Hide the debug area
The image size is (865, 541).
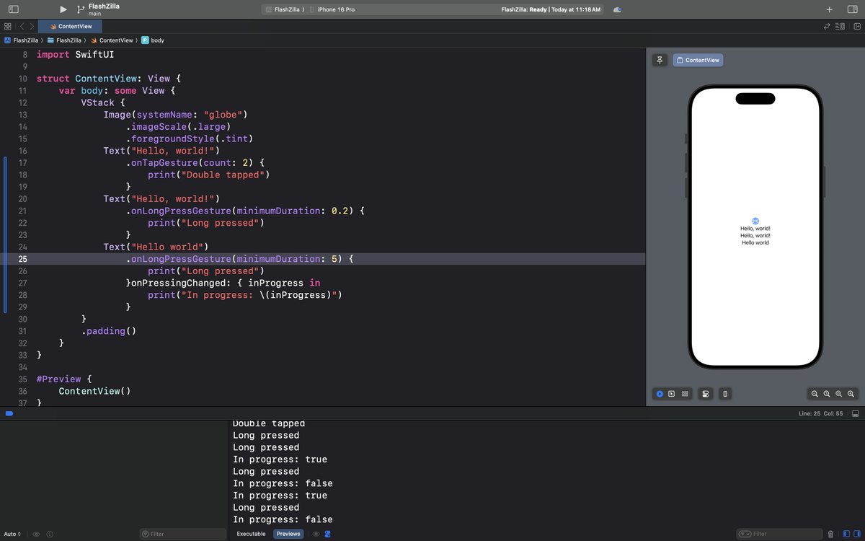(855, 414)
